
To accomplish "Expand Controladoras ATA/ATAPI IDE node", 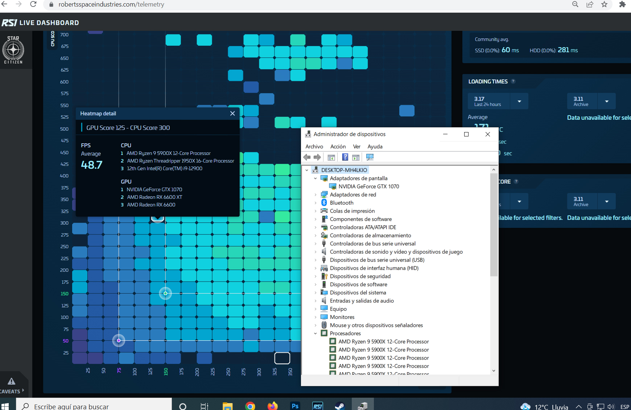I will coord(315,227).
